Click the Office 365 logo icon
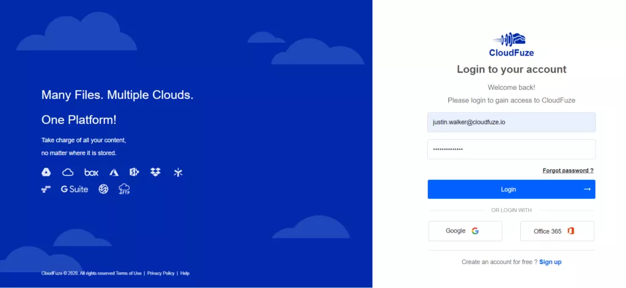The height and width of the screenshot is (288, 626). pyautogui.click(x=571, y=231)
